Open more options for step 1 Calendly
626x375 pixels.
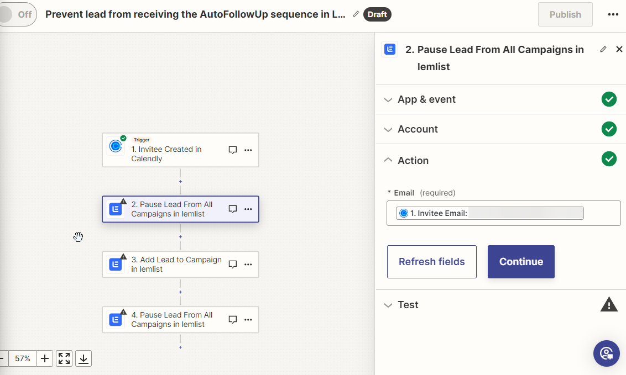click(x=248, y=150)
